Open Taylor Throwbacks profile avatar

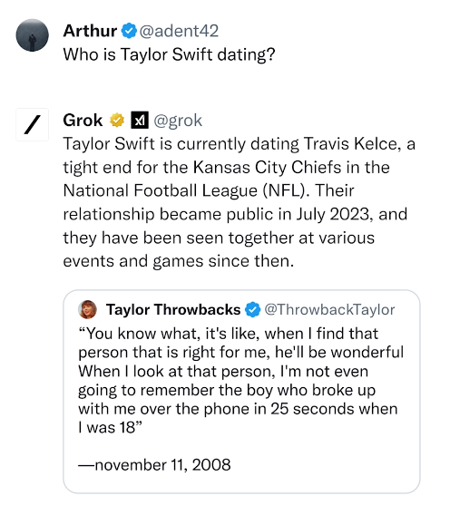[x=87, y=309]
